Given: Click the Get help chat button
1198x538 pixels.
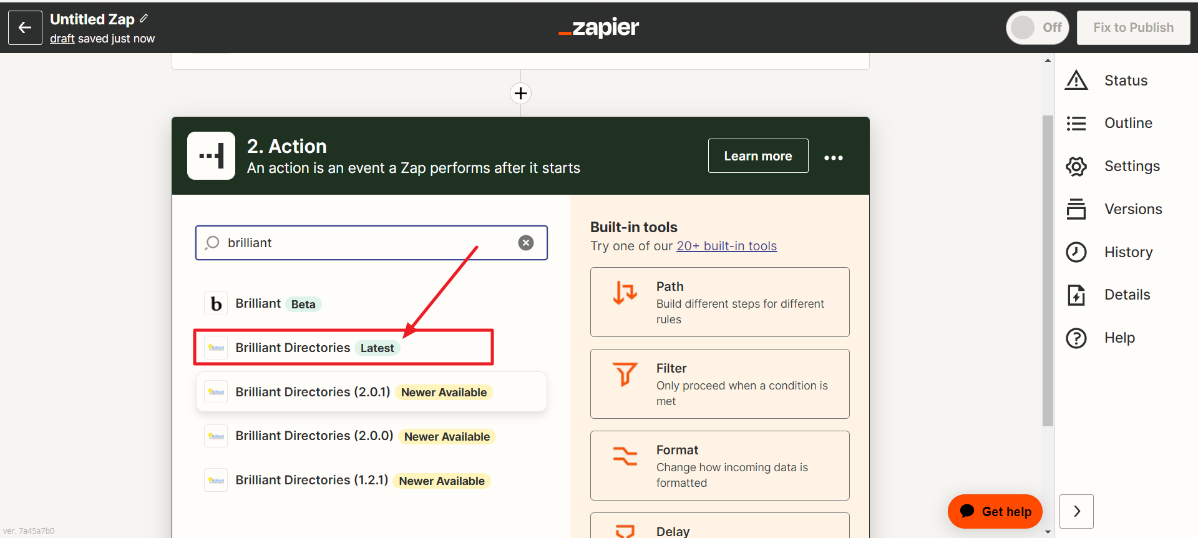Looking at the screenshot, I should (x=995, y=512).
